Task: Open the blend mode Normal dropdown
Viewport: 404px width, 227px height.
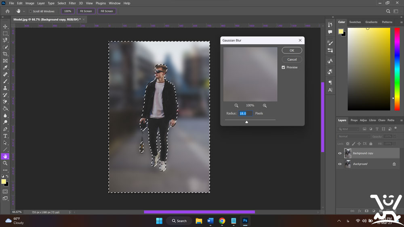Action: (353, 137)
